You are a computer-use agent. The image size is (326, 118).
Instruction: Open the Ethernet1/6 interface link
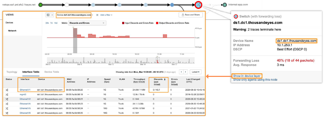[25, 113]
